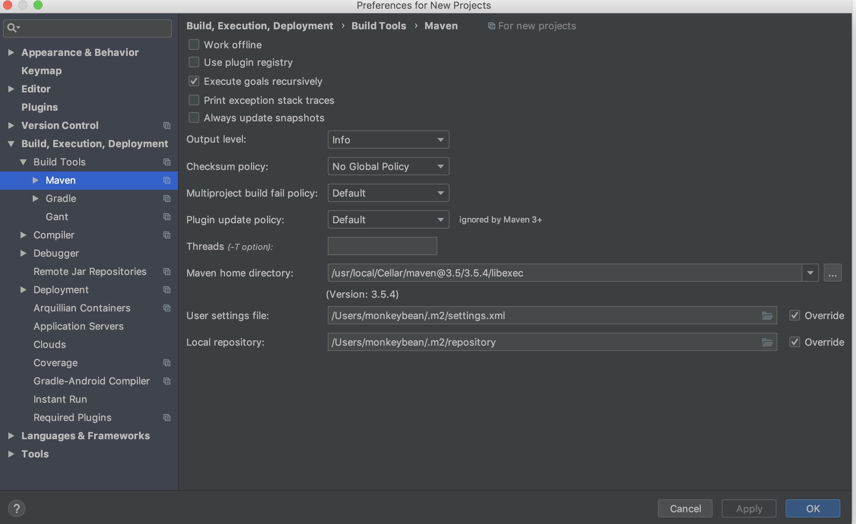Expand the Maven node arrow
The width and height of the screenshot is (856, 524).
35,180
